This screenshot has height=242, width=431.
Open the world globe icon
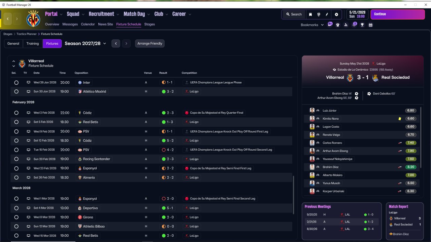click(x=319, y=14)
